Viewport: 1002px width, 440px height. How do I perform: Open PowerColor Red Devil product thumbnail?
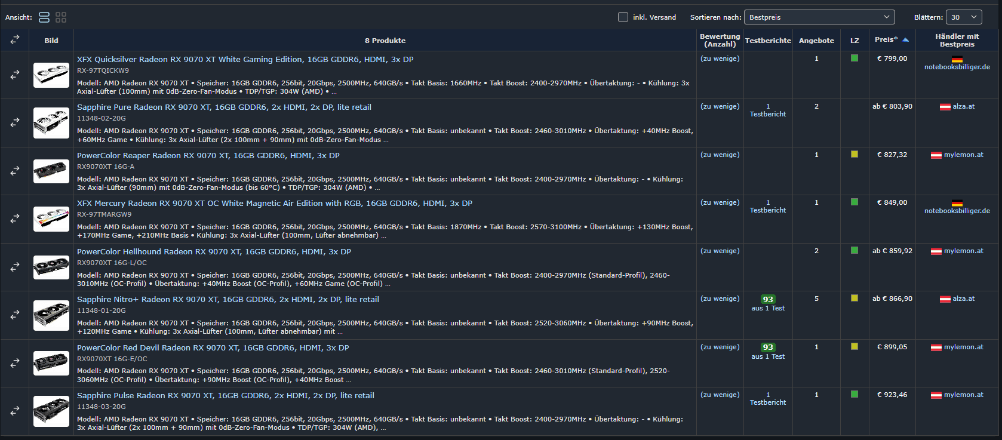point(51,363)
